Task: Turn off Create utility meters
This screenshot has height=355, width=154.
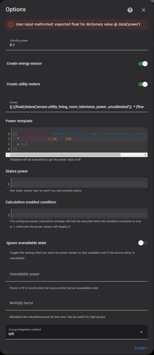Action: pyautogui.click(x=142, y=84)
